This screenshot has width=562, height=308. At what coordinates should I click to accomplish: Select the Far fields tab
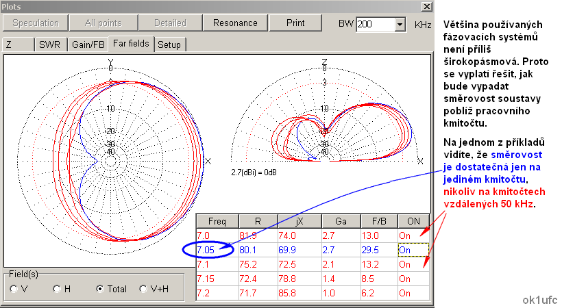[132, 44]
